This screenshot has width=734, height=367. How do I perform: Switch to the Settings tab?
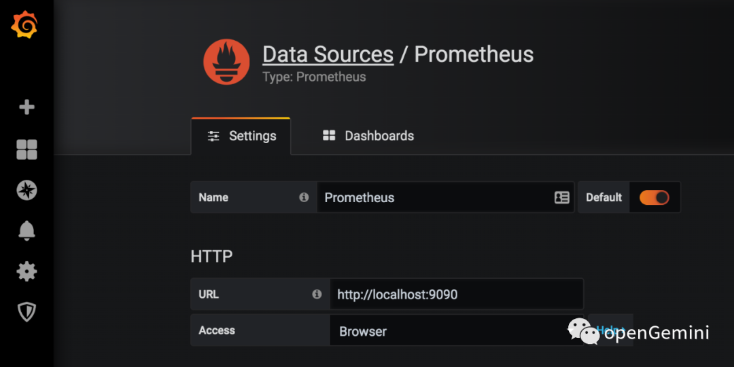242,136
